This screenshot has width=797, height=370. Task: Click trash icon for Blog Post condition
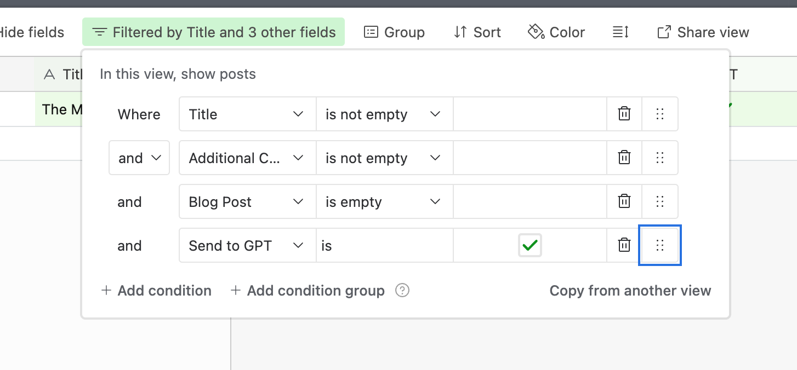pos(624,201)
